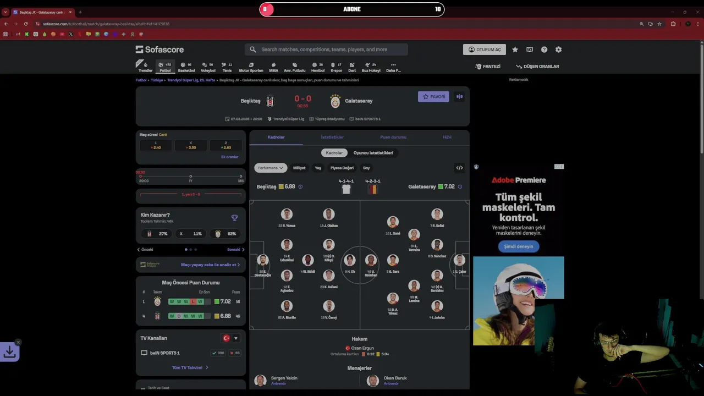The height and width of the screenshot is (396, 704).
Task: Go to Sonraki prediction card
Action: coord(236,250)
